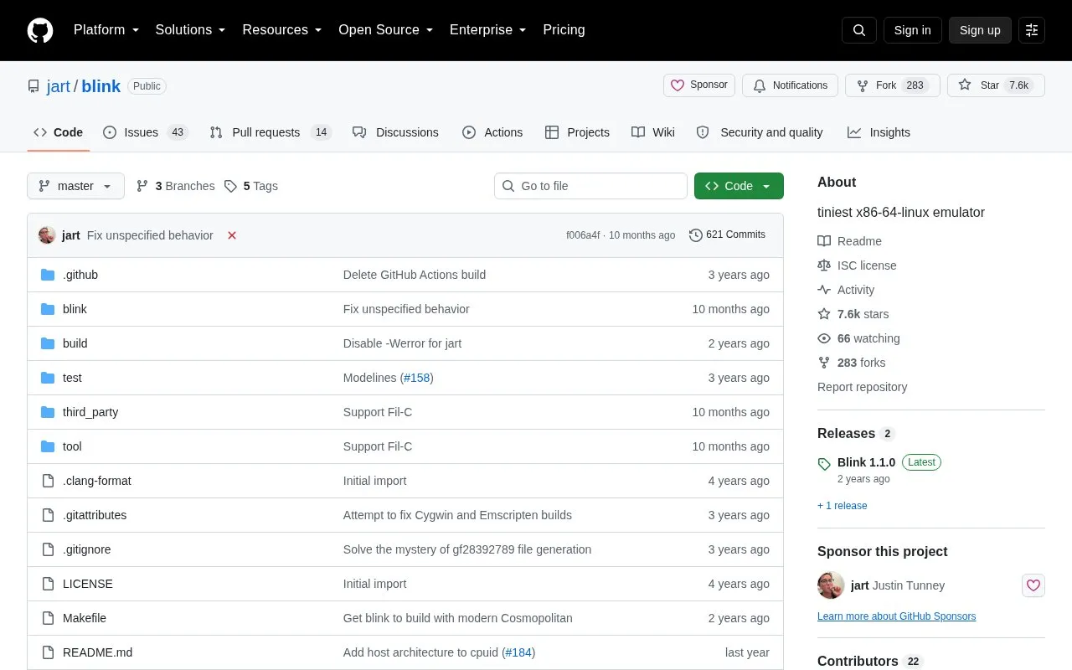Expand the Solutions menu

coord(190,30)
